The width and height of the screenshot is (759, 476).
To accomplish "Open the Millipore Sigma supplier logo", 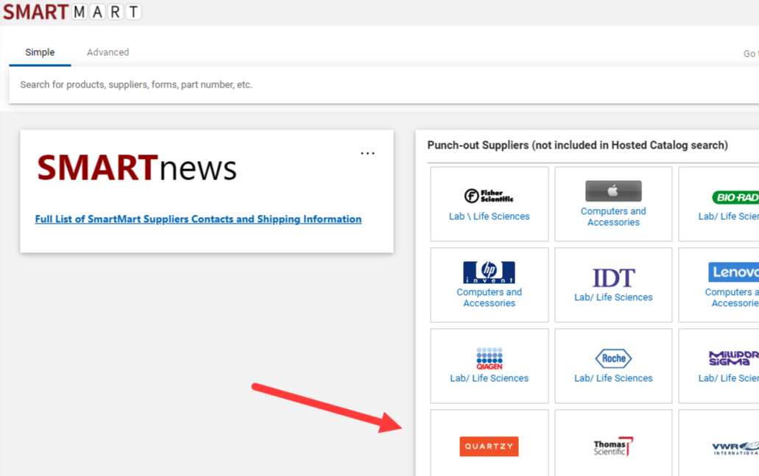I will pos(734,358).
